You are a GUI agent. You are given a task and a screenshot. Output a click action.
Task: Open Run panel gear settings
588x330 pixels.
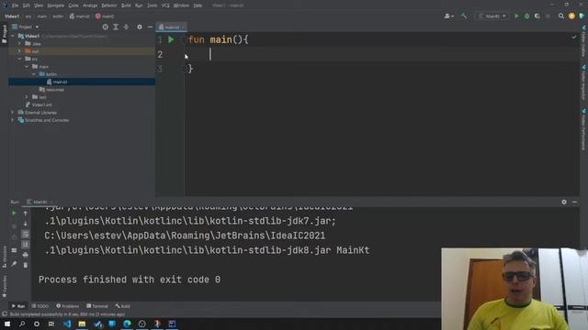click(x=564, y=202)
